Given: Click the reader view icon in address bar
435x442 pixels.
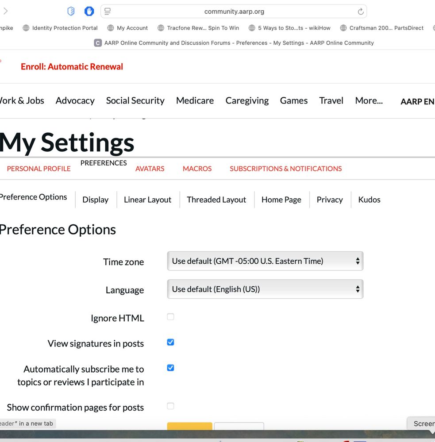Looking at the screenshot, I should [108, 12].
